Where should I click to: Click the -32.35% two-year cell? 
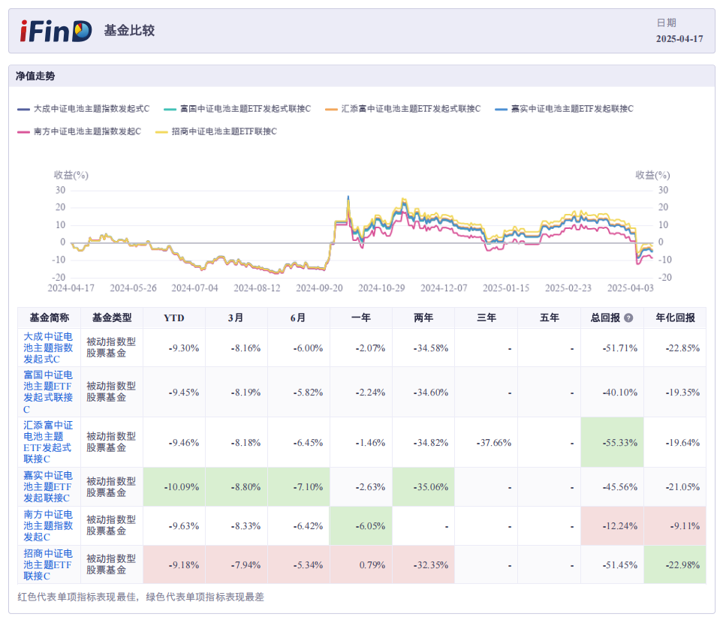point(423,565)
